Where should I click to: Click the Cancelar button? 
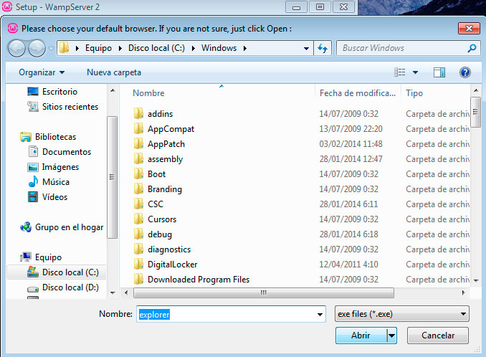[x=437, y=335]
